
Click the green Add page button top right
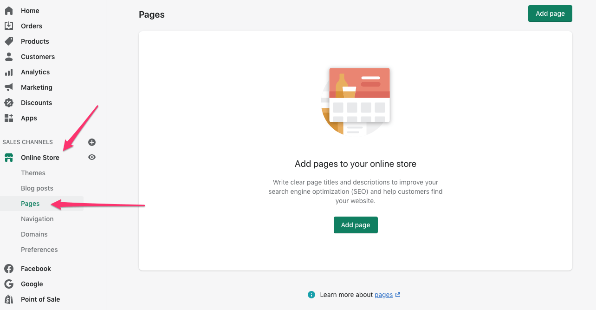click(x=550, y=13)
